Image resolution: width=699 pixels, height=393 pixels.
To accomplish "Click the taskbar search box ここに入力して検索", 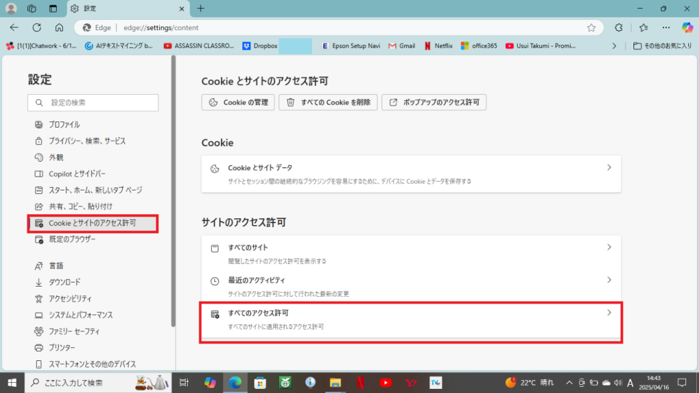I will 98,383.
